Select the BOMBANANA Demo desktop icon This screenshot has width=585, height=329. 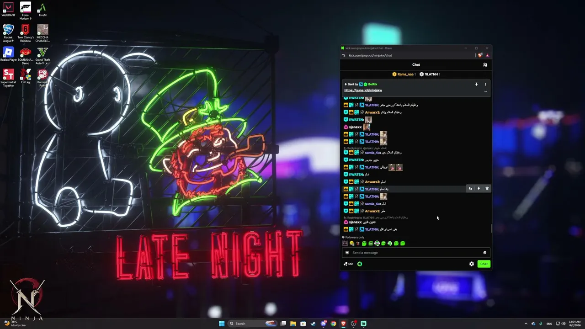(26, 56)
